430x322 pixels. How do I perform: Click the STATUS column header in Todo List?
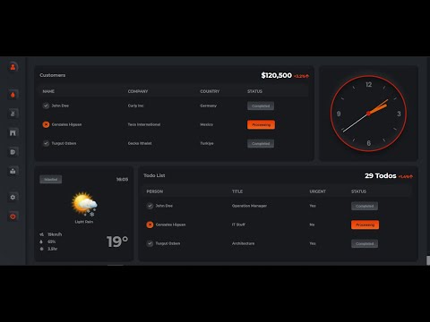(358, 191)
